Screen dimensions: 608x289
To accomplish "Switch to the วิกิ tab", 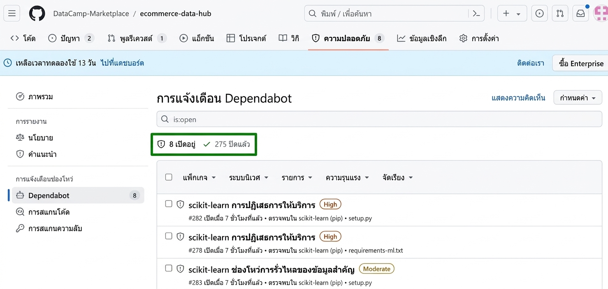I will pyautogui.click(x=289, y=38).
